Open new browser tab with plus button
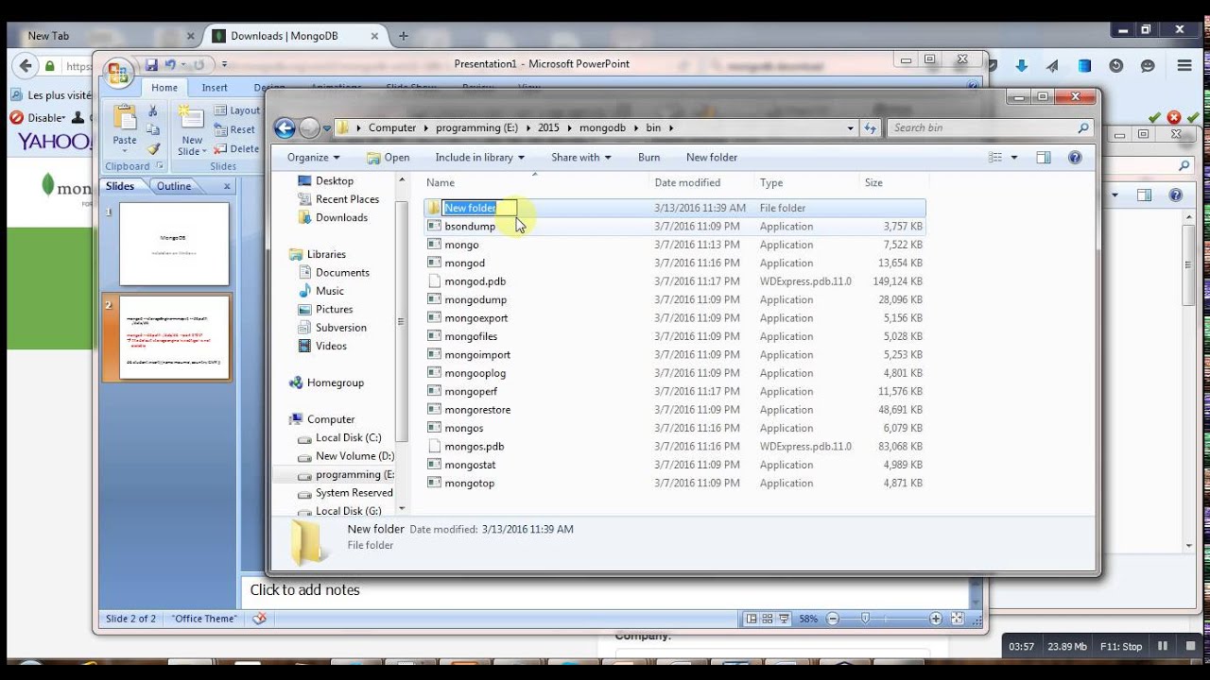This screenshot has width=1210, height=680. click(x=404, y=36)
